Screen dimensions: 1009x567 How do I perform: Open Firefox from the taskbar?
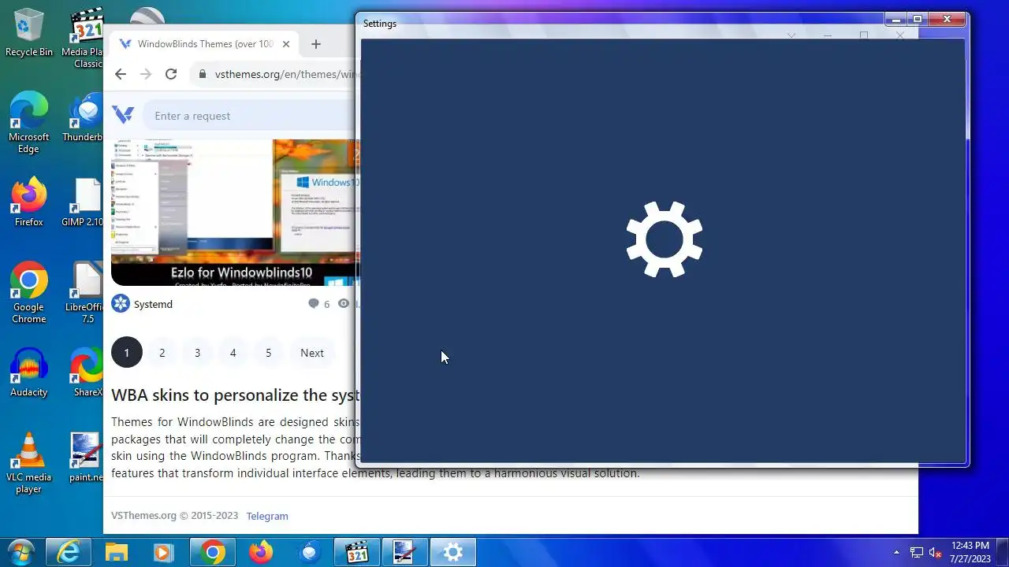point(261,553)
